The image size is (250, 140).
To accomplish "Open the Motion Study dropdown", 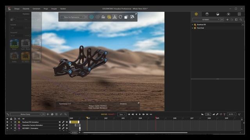I will point(26,114).
